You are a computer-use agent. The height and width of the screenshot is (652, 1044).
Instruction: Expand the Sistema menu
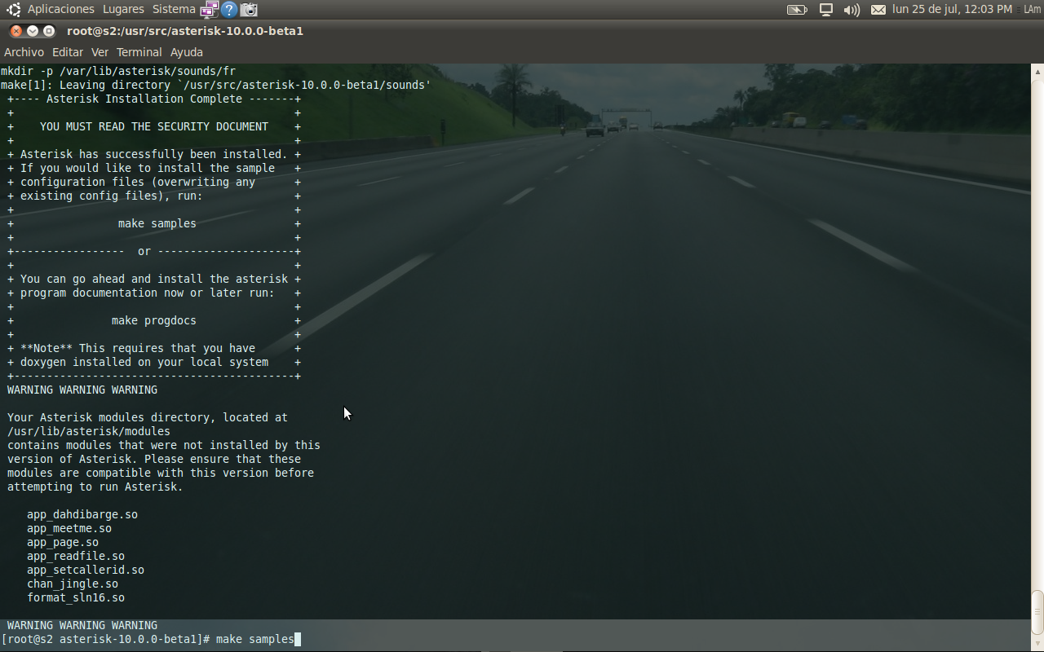point(174,9)
